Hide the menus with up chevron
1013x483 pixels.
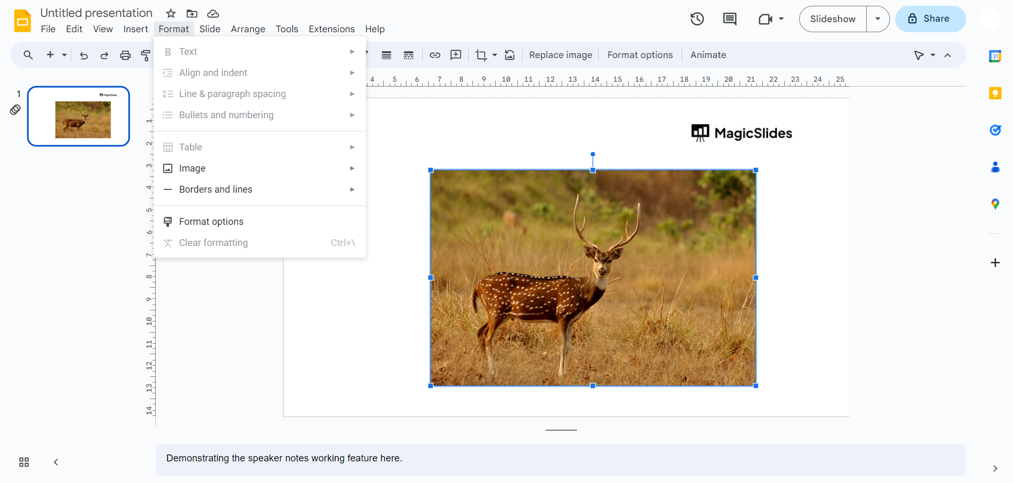[948, 55]
